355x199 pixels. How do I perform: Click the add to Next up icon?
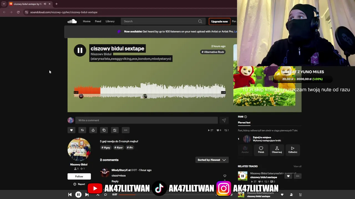click(x=115, y=130)
